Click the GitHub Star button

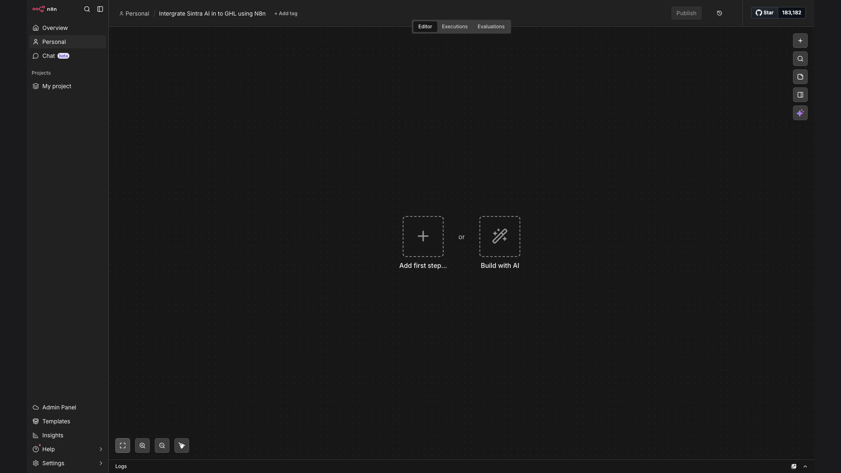coord(765,13)
